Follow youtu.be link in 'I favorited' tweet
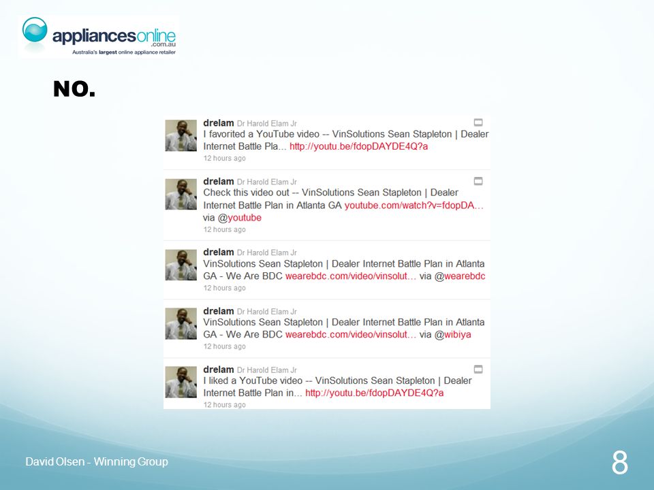Screen dimensions: 654x490 pos(359,146)
